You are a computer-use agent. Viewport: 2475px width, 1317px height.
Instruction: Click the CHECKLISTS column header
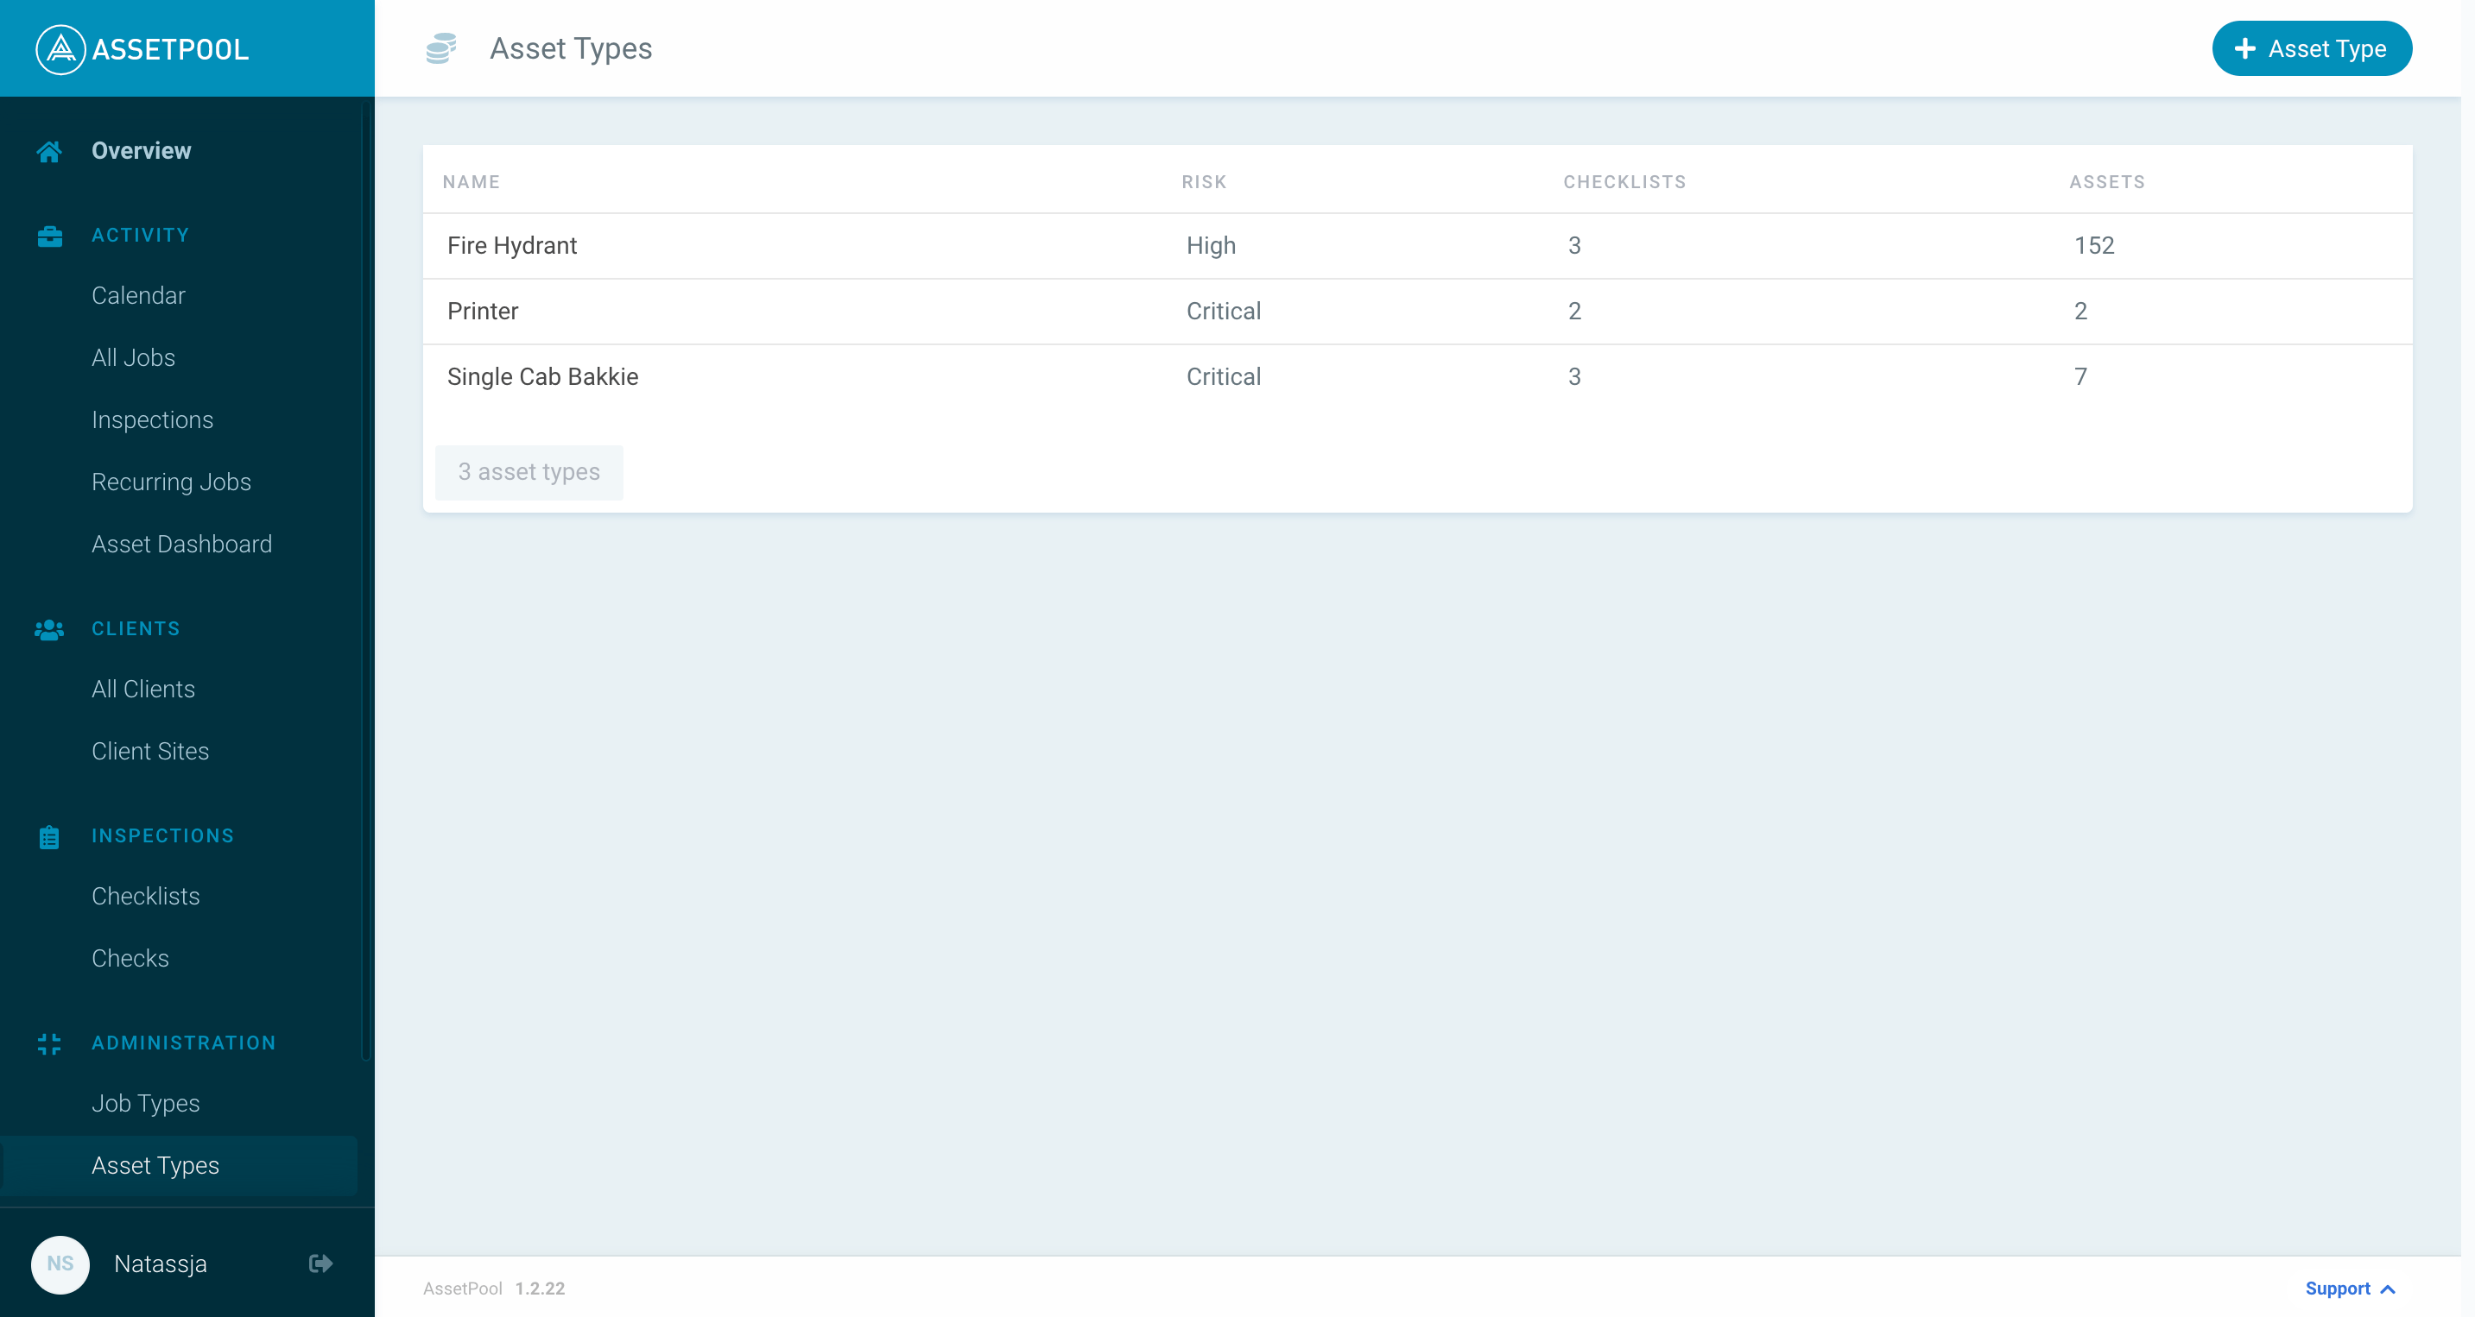tap(1624, 182)
